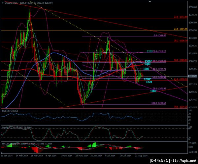198x164 pixels.
Task: Select the purple Fibonacci label 0.0 -1344.87
Action: tap(160, 35)
